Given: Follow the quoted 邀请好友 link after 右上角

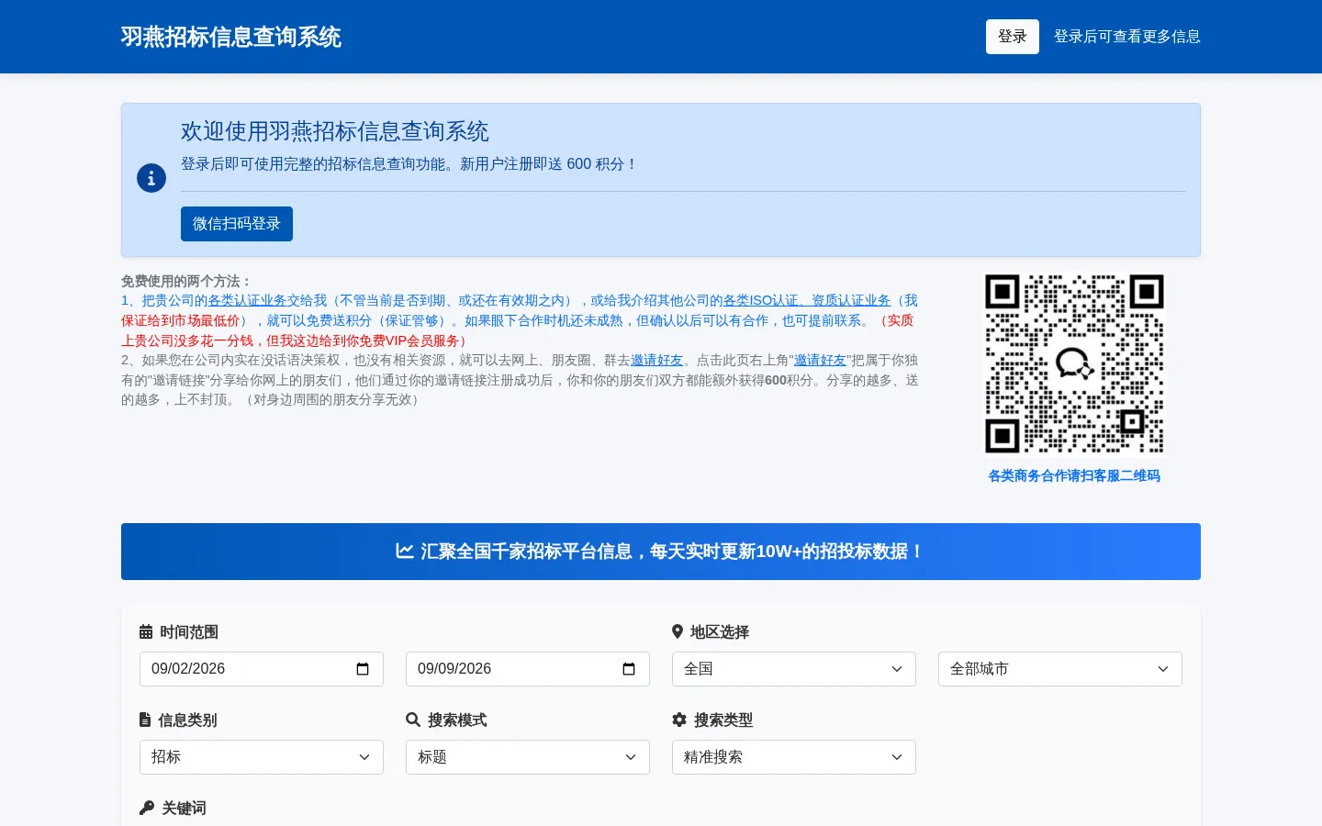Looking at the screenshot, I should (x=821, y=360).
